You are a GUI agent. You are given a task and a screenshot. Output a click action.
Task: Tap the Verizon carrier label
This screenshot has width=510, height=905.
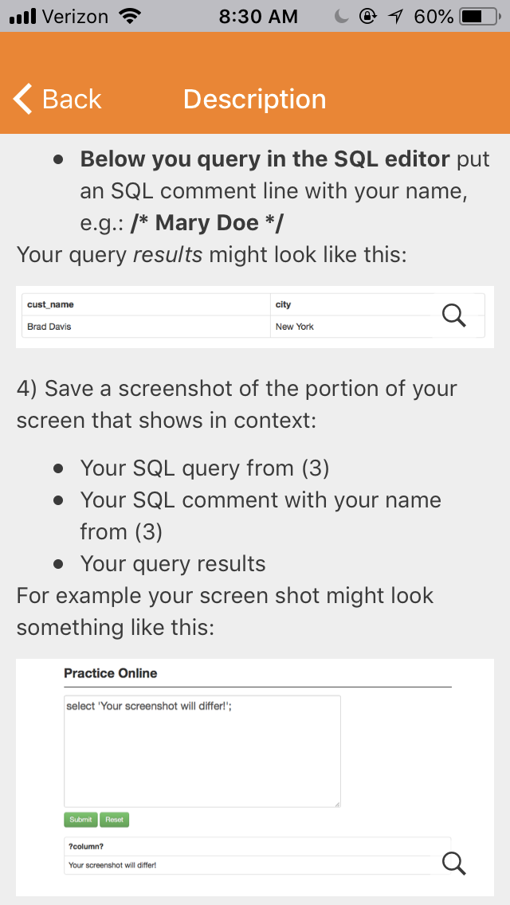76,18
